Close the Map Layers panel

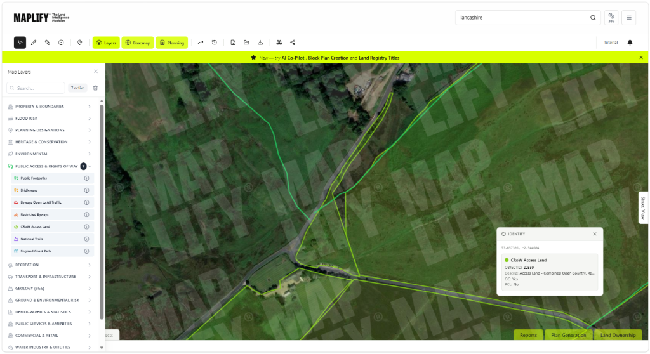(x=96, y=72)
